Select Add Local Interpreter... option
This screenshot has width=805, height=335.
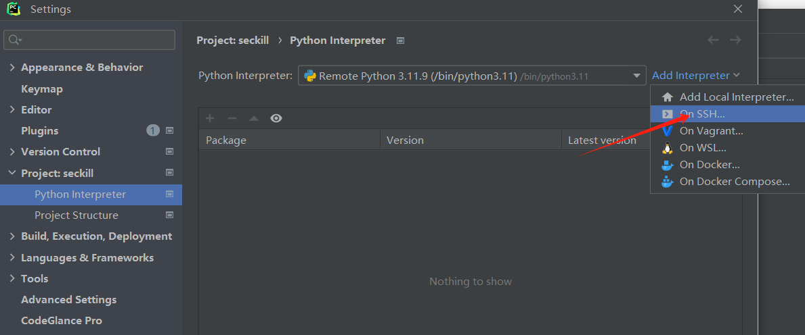pyautogui.click(x=737, y=97)
